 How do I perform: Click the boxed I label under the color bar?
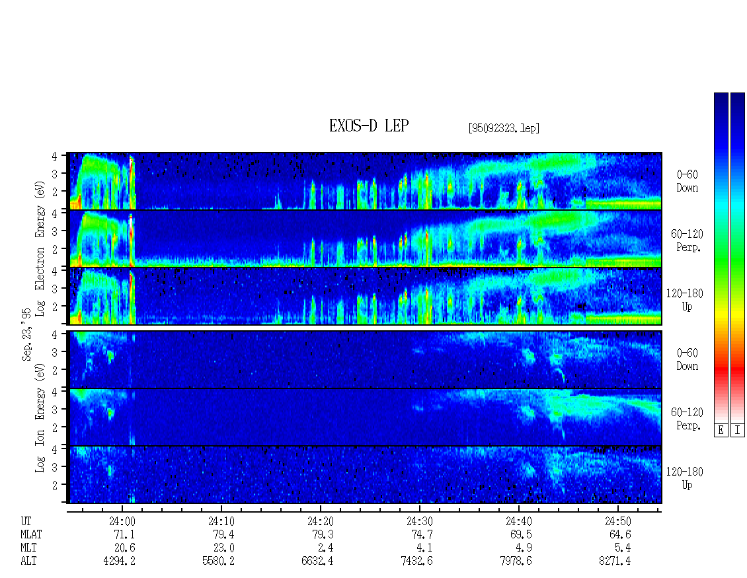tap(738, 431)
